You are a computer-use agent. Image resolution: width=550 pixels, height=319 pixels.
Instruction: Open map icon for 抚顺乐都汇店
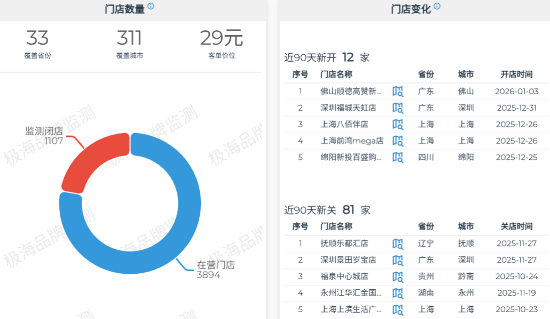398,243
